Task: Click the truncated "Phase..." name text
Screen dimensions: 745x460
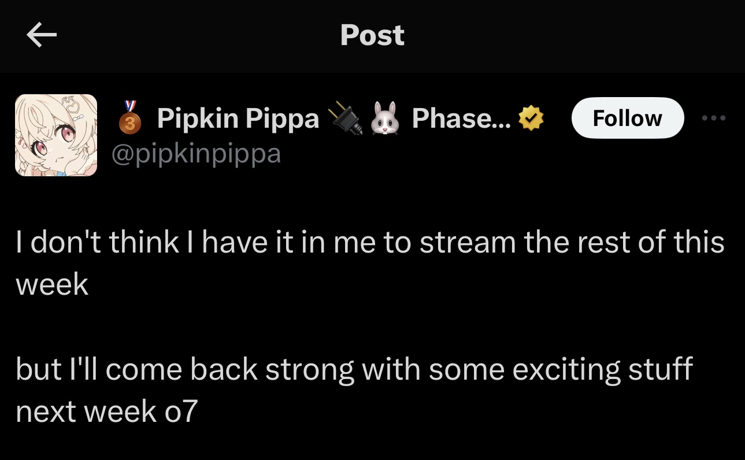Action: coord(461,119)
